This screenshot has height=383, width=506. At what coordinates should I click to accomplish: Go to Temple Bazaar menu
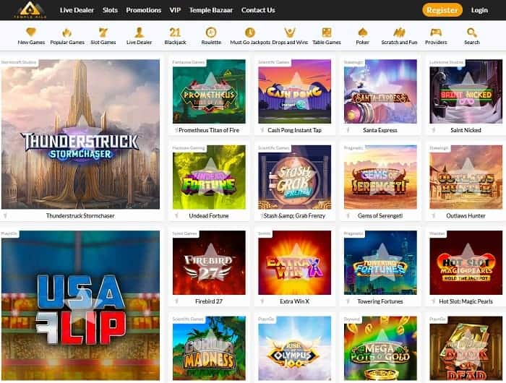coord(211,10)
